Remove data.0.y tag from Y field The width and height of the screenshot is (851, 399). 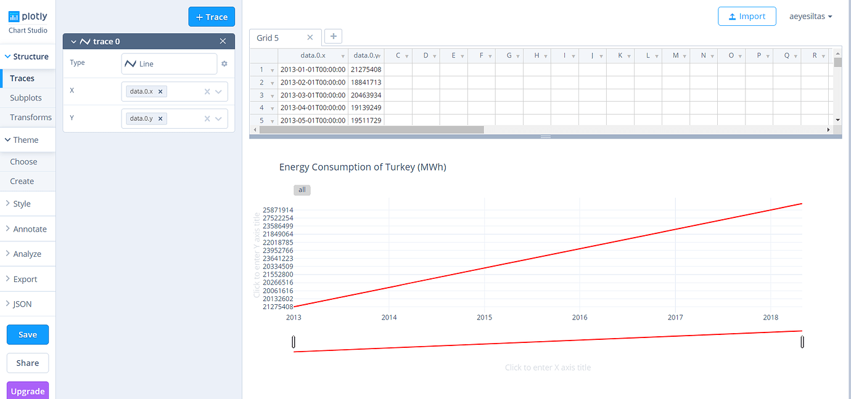click(x=160, y=119)
